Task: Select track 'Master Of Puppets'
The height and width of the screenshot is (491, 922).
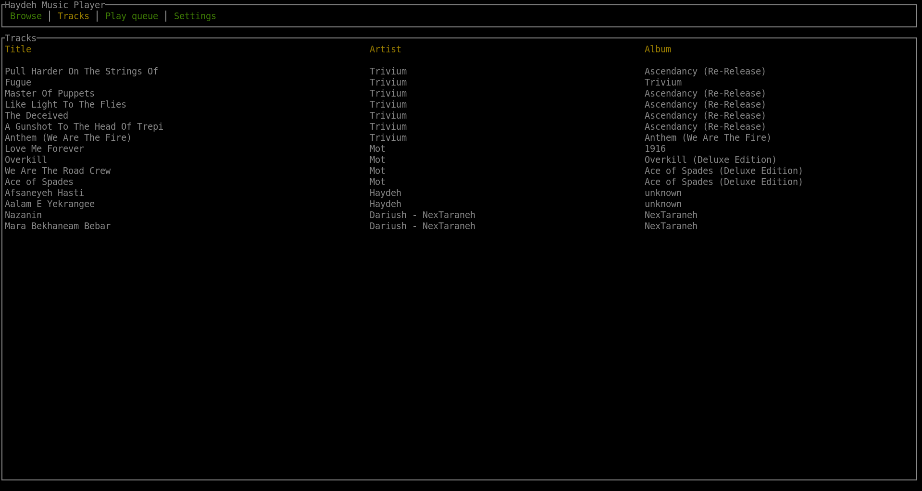Action: click(50, 93)
